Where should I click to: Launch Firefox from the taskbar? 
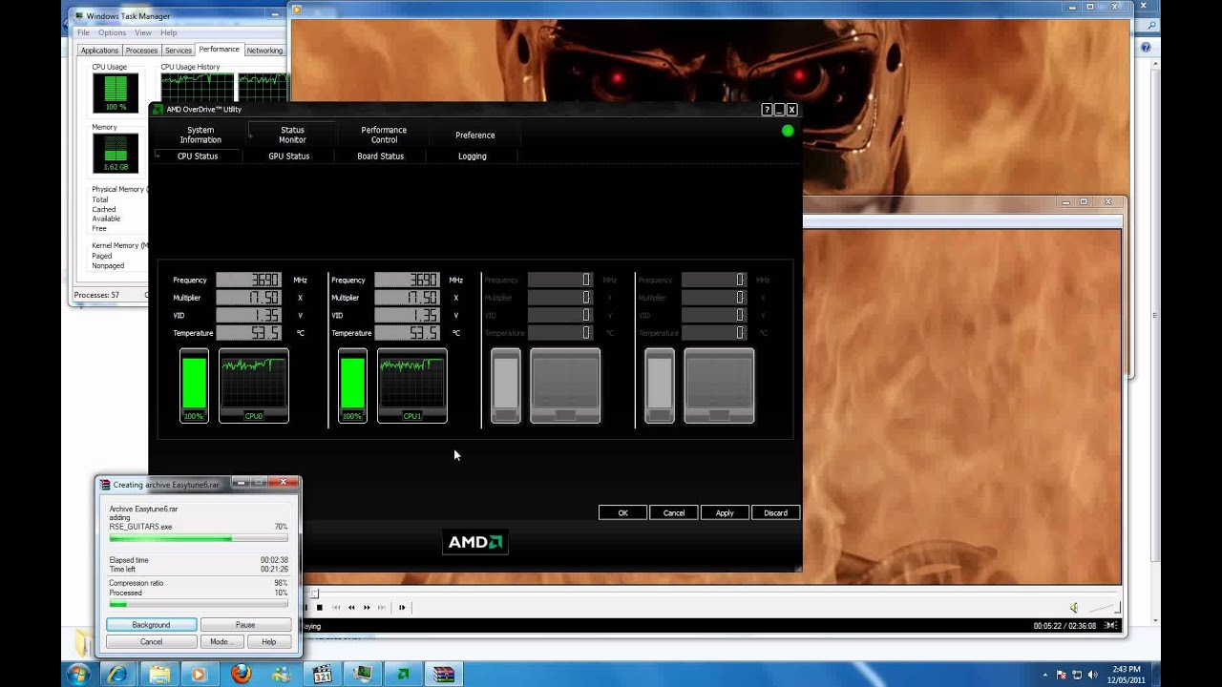tap(241, 674)
